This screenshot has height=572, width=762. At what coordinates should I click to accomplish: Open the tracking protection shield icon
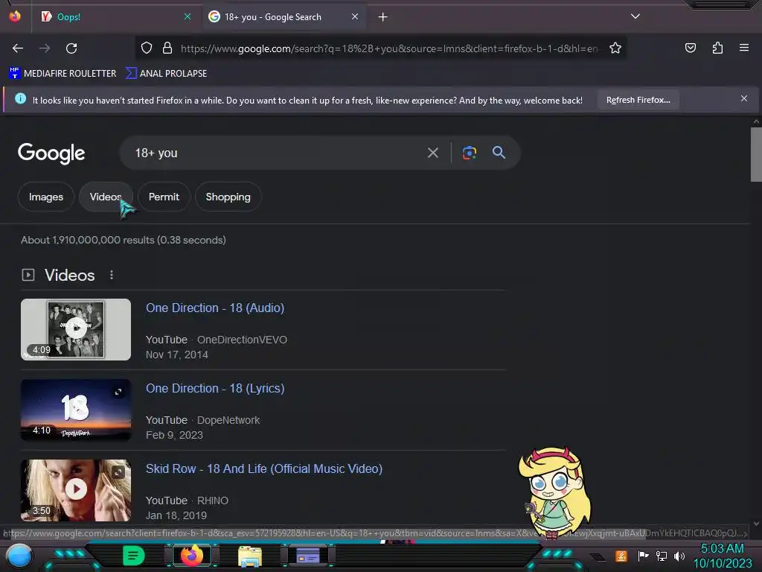tap(147, 48)
